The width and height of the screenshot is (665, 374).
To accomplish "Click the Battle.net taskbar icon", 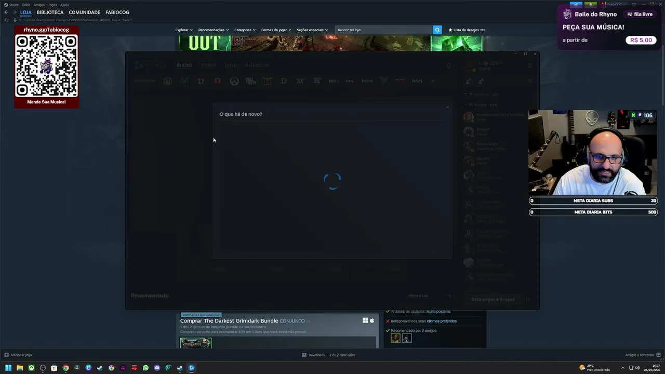I will coord(191,368).
